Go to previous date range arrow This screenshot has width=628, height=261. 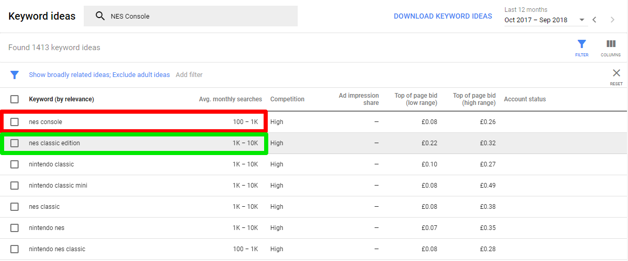(x=594, y=20)
